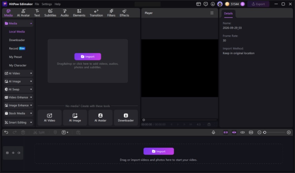The image size is (295, 173).
Task: Open the Subtitles tab
Action: point(50,13)
